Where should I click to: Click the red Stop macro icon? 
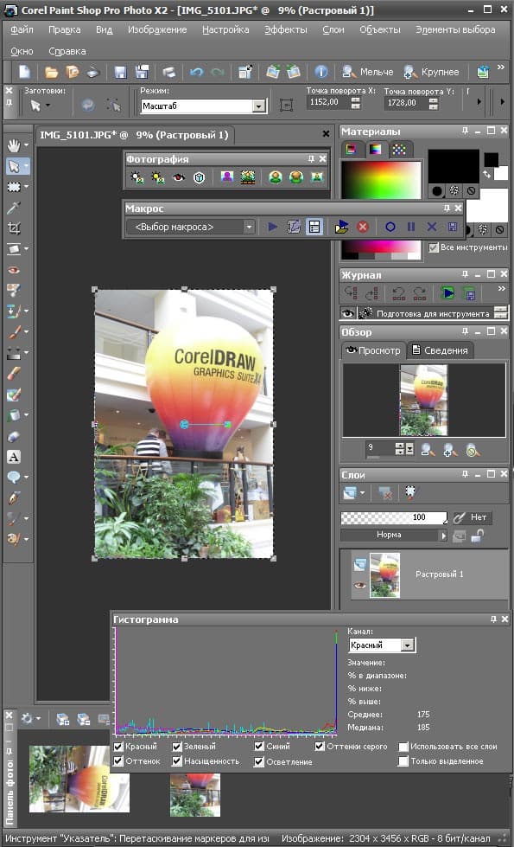pos(363,227)
